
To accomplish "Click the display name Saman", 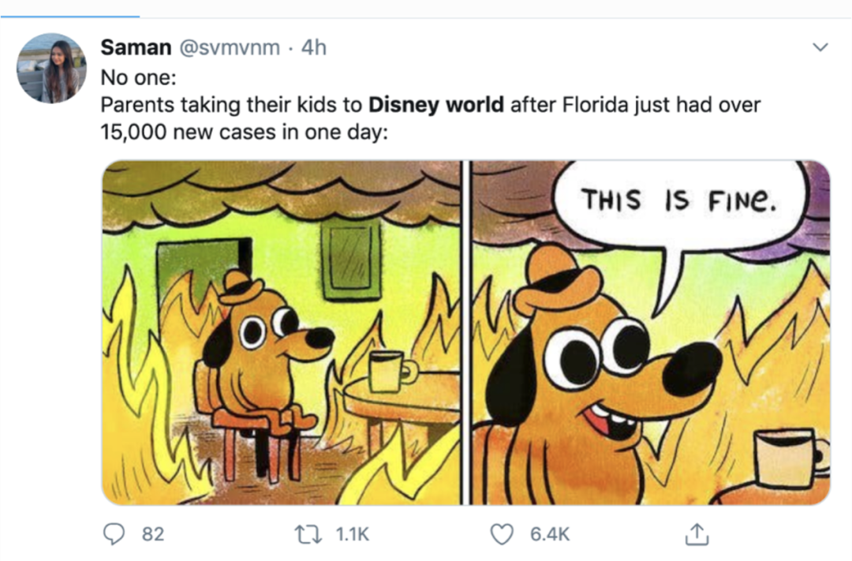I will point(136,48).
